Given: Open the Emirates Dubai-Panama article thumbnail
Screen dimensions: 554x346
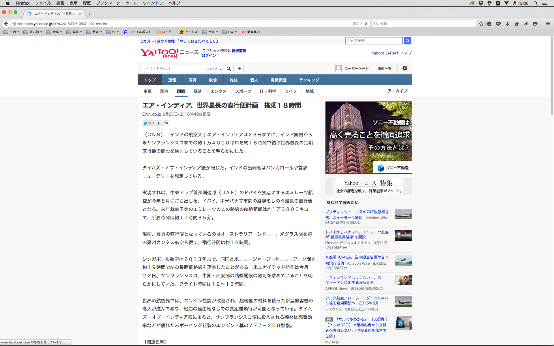Looking at the screenshot, I should [x=403, y=236].
